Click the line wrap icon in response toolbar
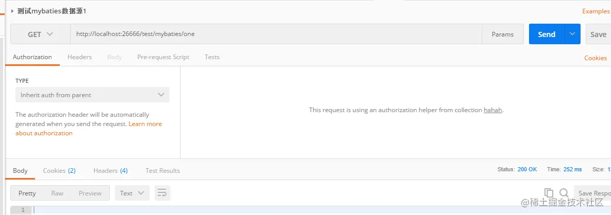The width and height of the screenshot is (611, 215). [162, 193]
